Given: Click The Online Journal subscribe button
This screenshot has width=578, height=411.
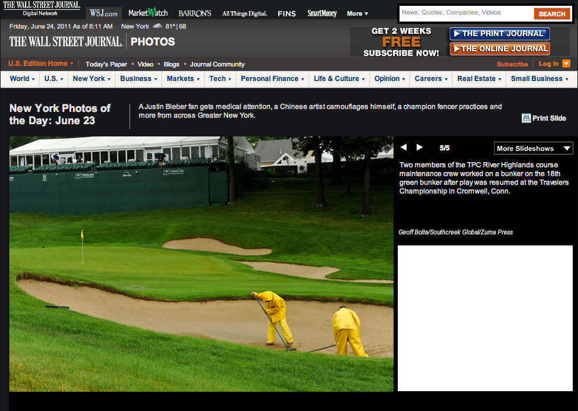Looking at the screenshot, I should pos(499,49).
